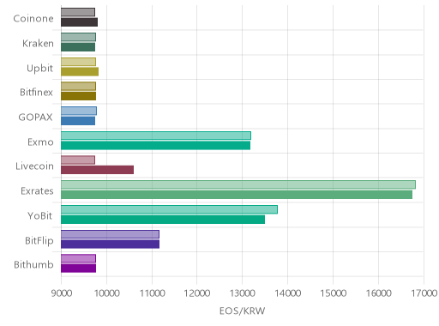Click the Upbit exchange label
The height and width of the screenshot is (326, 439).
tap(39, 69)
